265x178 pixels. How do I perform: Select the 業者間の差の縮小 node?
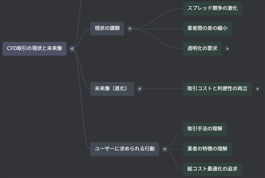point(207,29)
